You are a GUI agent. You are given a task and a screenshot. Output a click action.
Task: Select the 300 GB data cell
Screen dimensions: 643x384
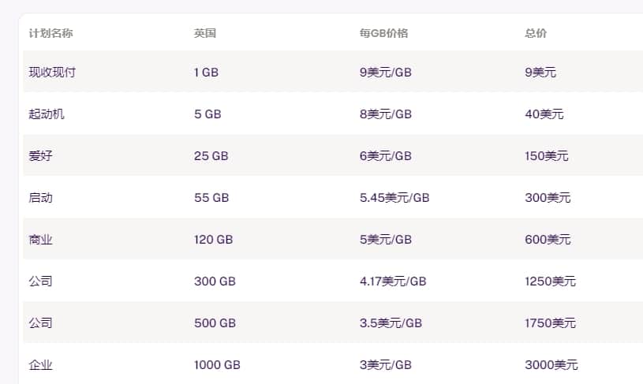click(x=215, y=281)
